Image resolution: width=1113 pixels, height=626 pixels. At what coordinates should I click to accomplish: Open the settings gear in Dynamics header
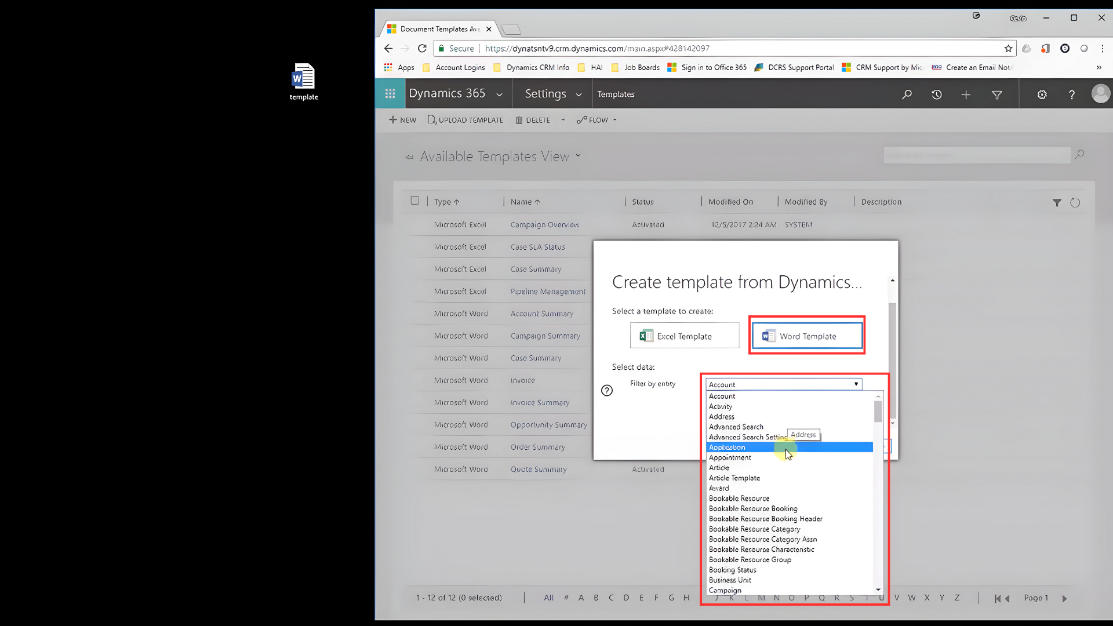click(1042, 94)
